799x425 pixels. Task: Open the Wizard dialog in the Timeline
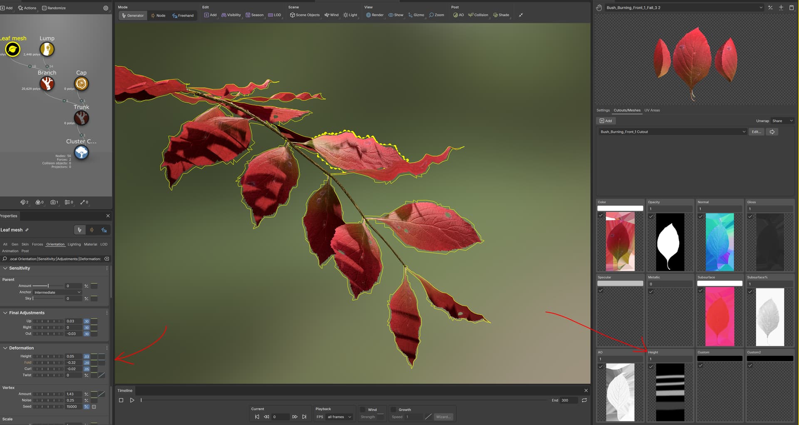click(443, 417)
